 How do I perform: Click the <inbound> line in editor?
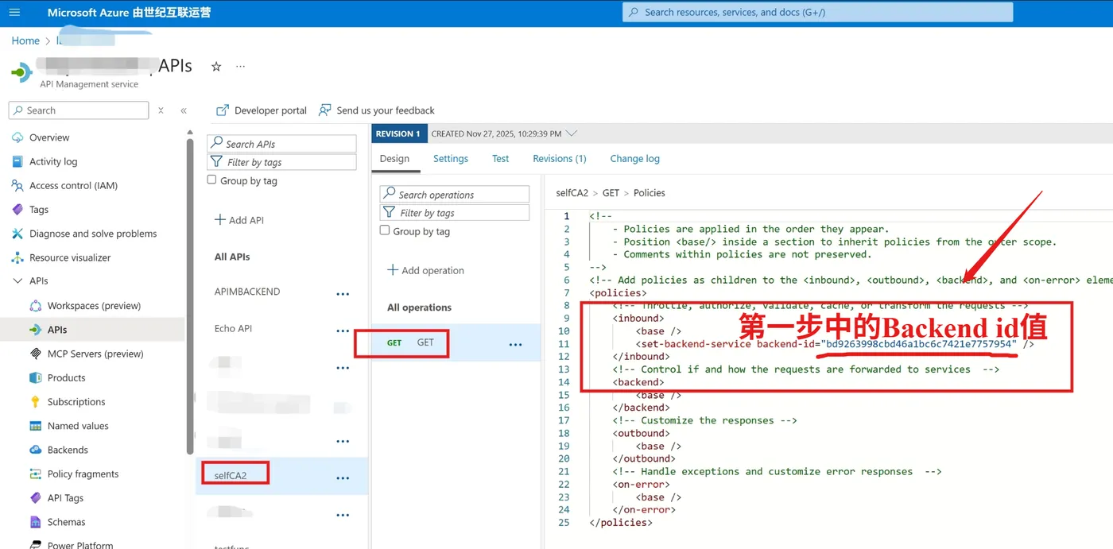(x=638, y=318)
